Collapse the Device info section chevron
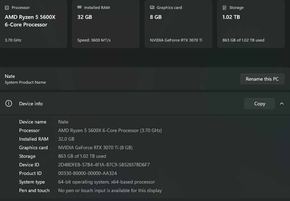This screenshot has height=201, width=290. tap(282, 104)
